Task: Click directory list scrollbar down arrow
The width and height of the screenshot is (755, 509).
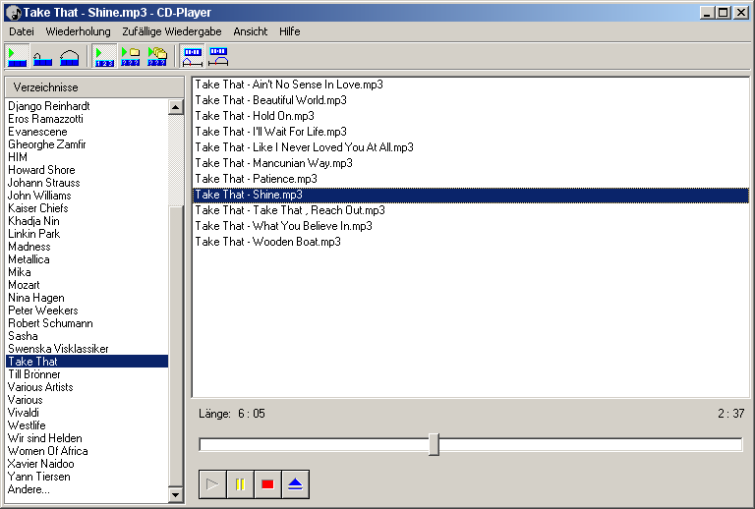Action: tap(176, 494)
